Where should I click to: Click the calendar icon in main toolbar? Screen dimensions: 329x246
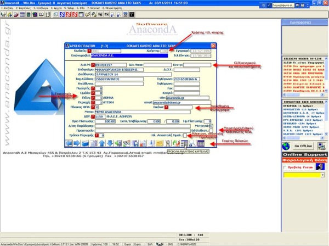pos(126,14)
